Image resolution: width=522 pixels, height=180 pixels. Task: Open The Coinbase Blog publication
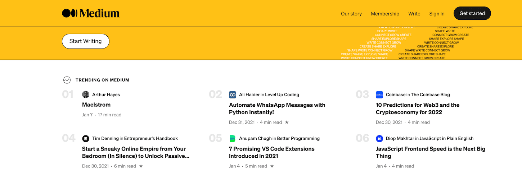coord(431,94)
